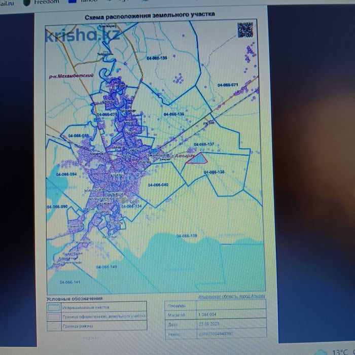Select the document number value in the table
The height and width of the screenshot is (355, 355).
point(216,334)
